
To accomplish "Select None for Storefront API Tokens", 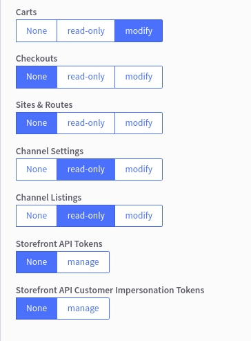I will [x=37, y=262].
